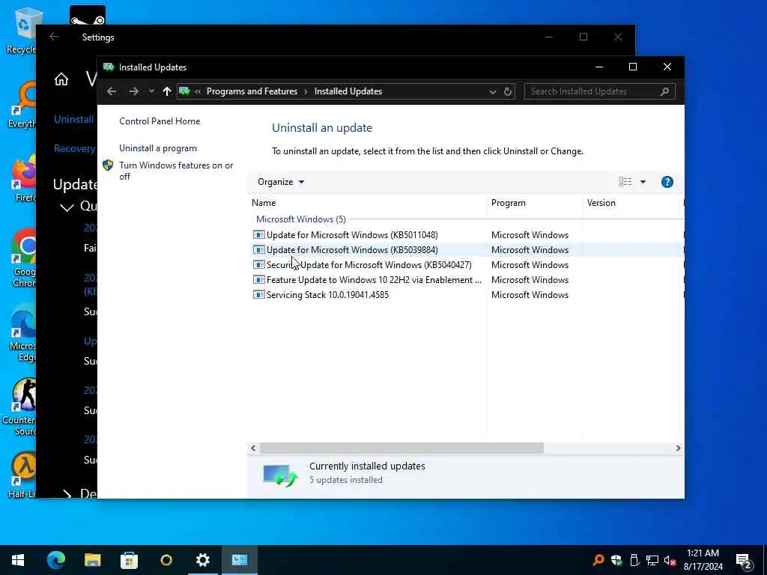Click the muted volume tray icon
This screenshot has width=767, height=575.
(670, 560)
